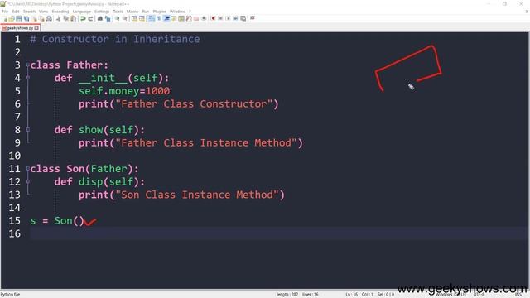
Task: Collapse the class Son fold marker
Action: (x=28, y=169)
